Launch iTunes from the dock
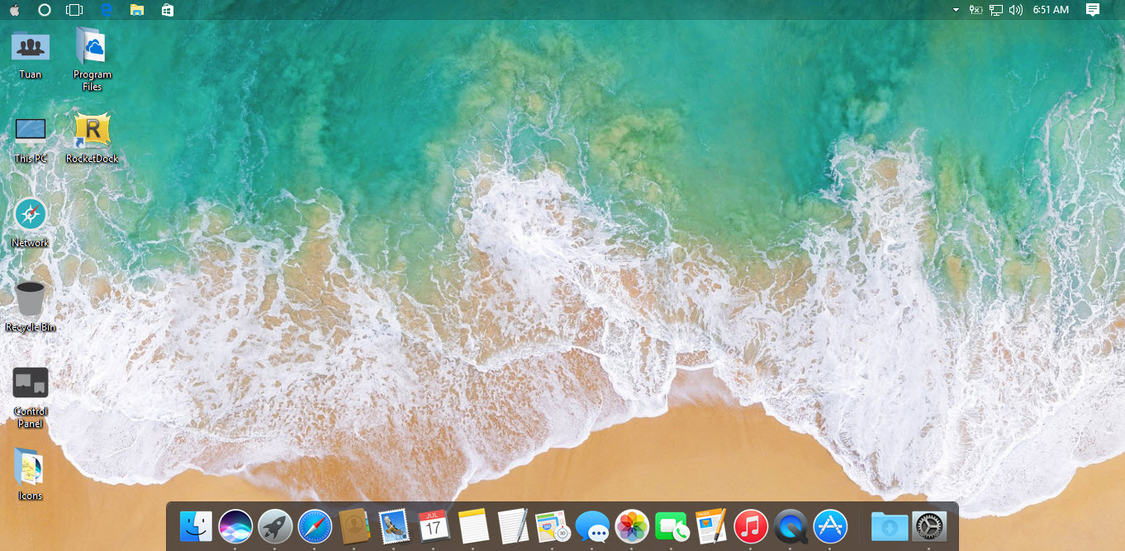 pos(751,526)
